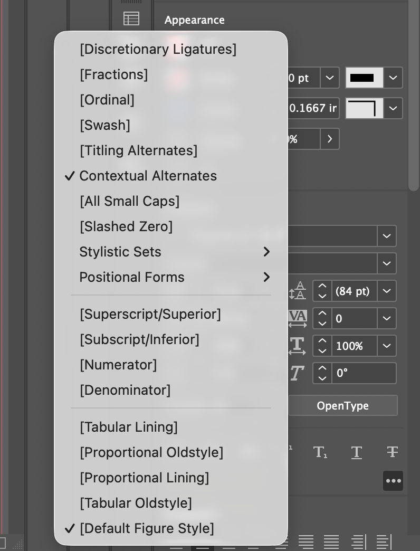Viewport: 420px width, 551px height.
Task: Toggle the [Default Figure Style] option
Action: [147, 528]
